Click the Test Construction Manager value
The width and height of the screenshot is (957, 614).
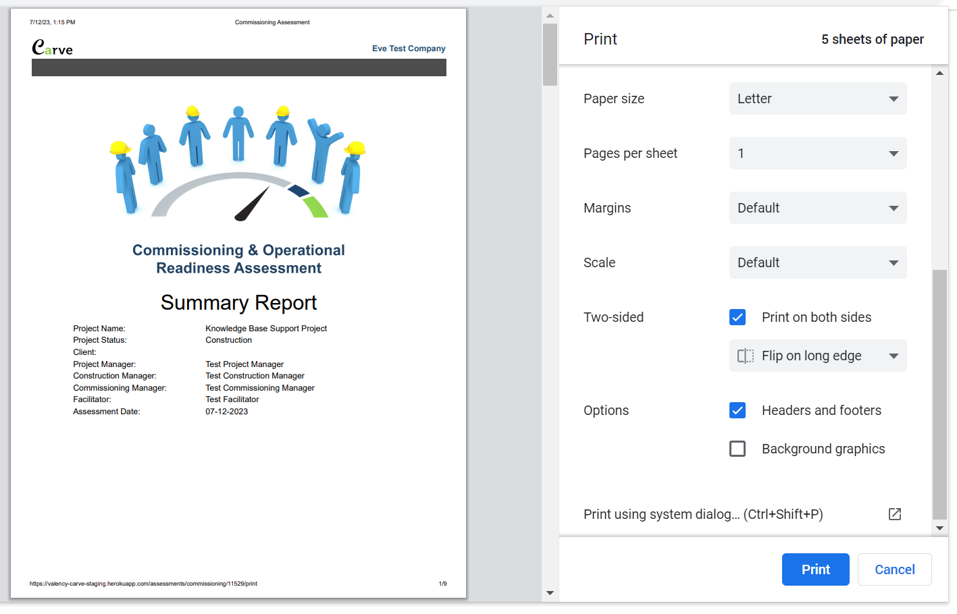pyautogui.click(x=255, y=376)
